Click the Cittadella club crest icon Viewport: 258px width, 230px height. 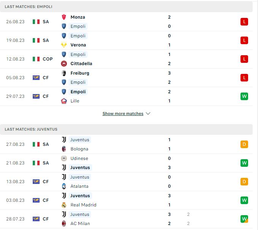coord(64,64)
